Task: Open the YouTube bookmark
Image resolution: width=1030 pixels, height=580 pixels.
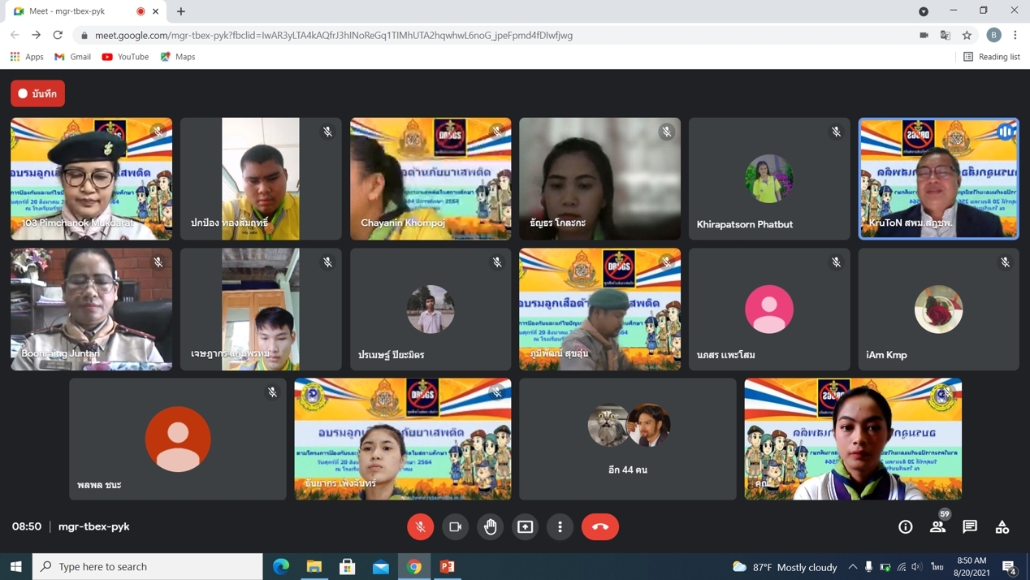Action: (125, 57)
